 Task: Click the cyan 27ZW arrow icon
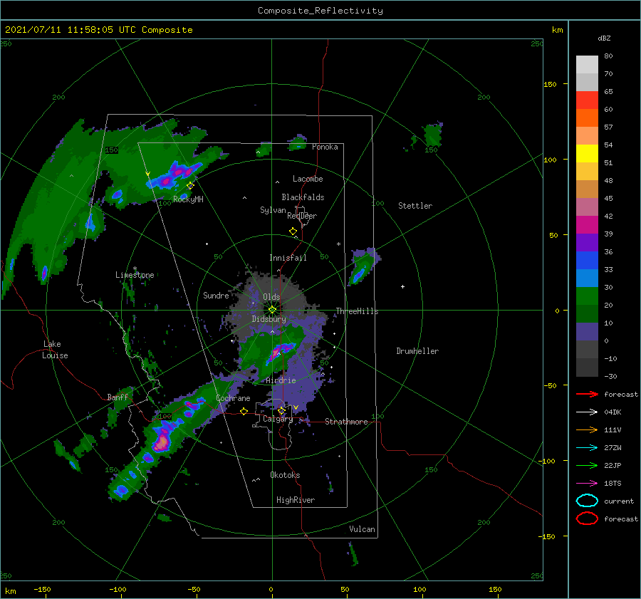[587, 448]
